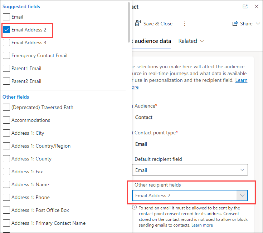
Task: Expand the Share chevron options
Action: [258, 24]
